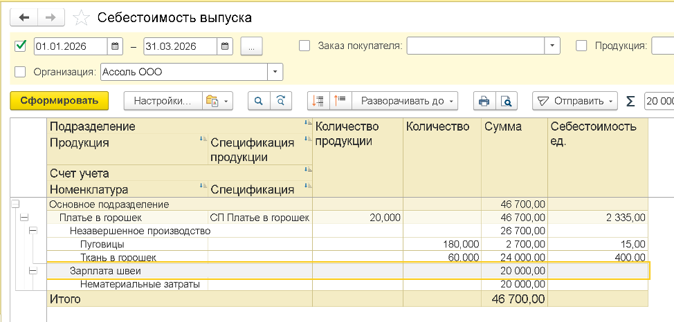Open print preview icon
Image resolution: width=674 pixels, height=322 pixels.
pos(507,101)
